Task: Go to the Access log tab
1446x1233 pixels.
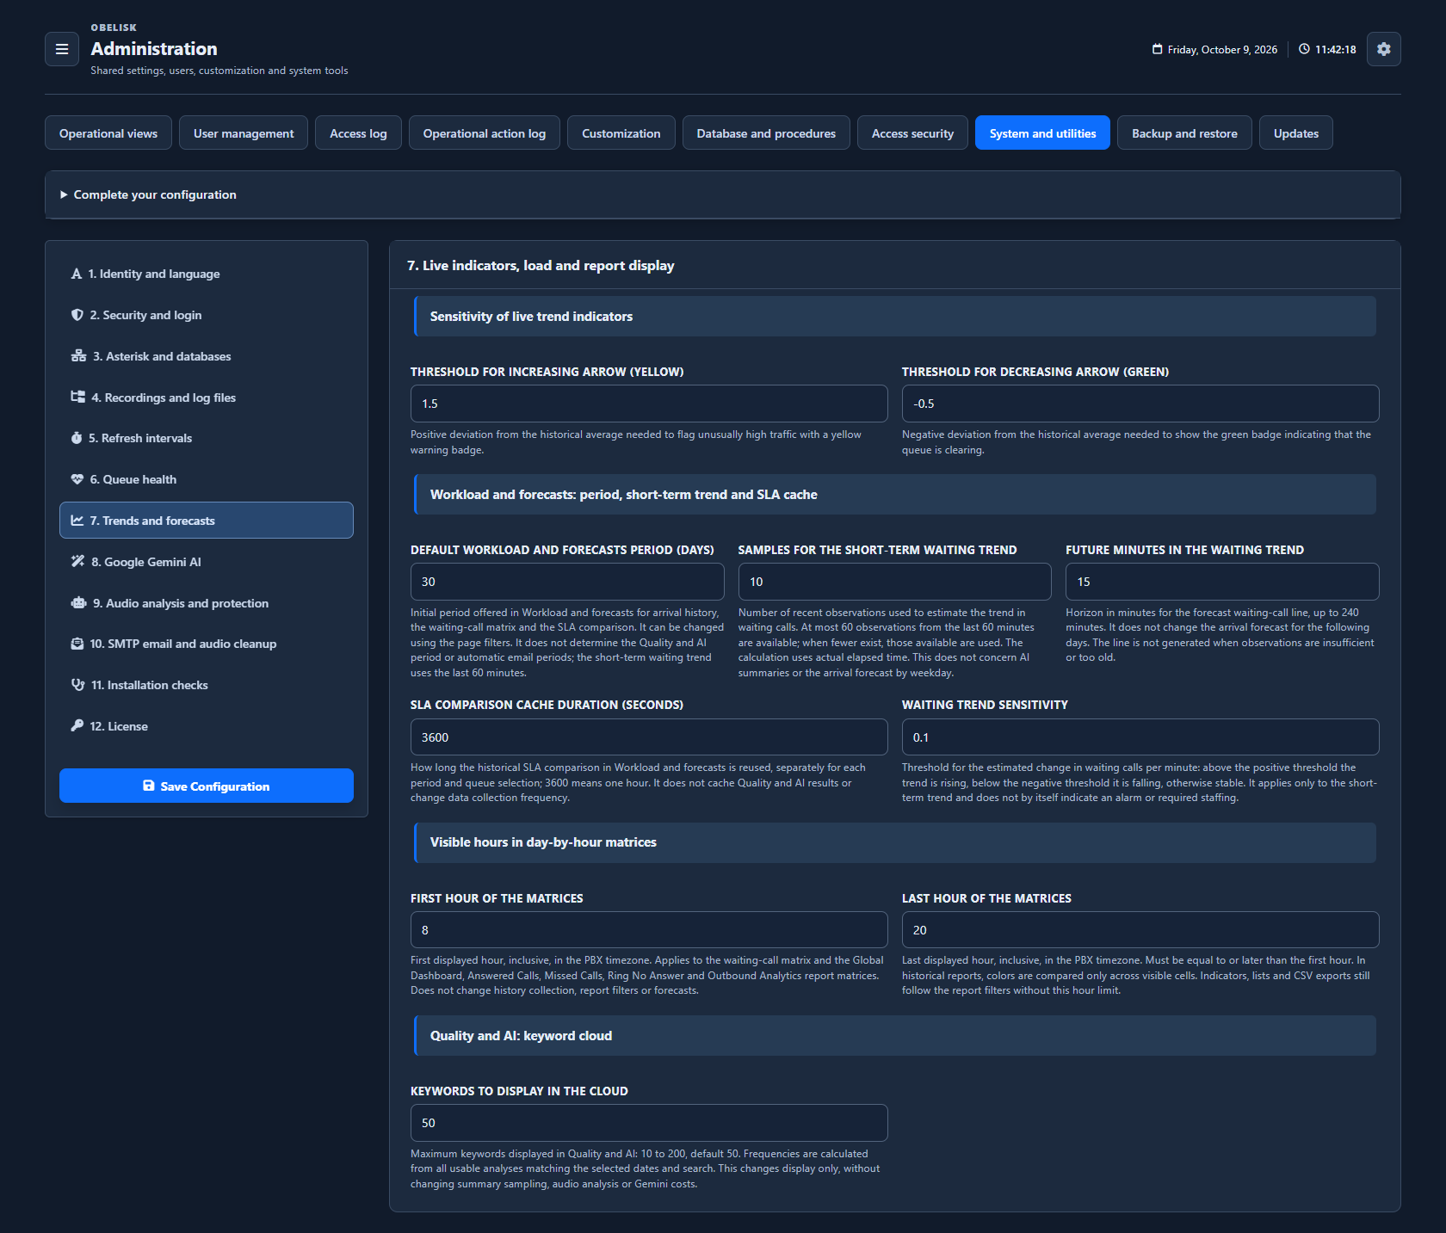Action: (358, 133)
